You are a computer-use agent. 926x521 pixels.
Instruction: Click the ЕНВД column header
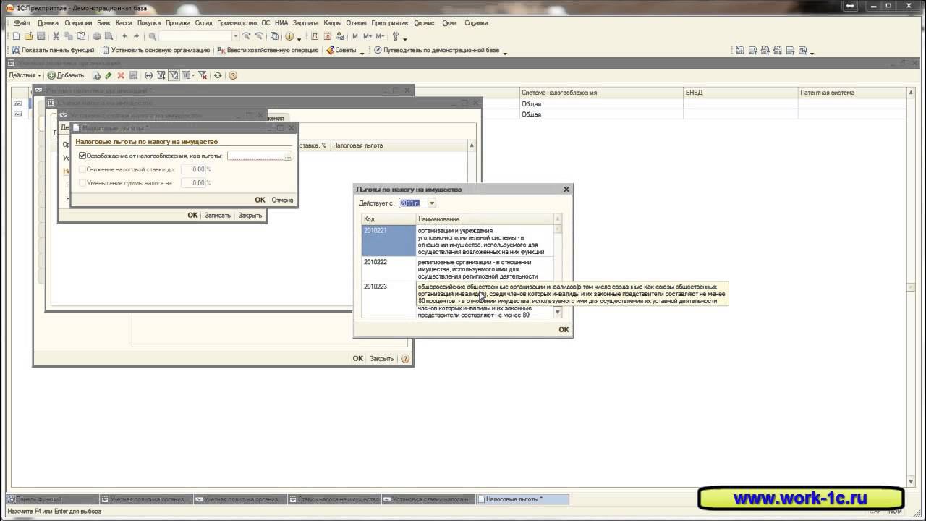click(740, 93)
